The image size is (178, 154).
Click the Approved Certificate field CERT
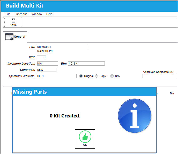coord(57,76)
